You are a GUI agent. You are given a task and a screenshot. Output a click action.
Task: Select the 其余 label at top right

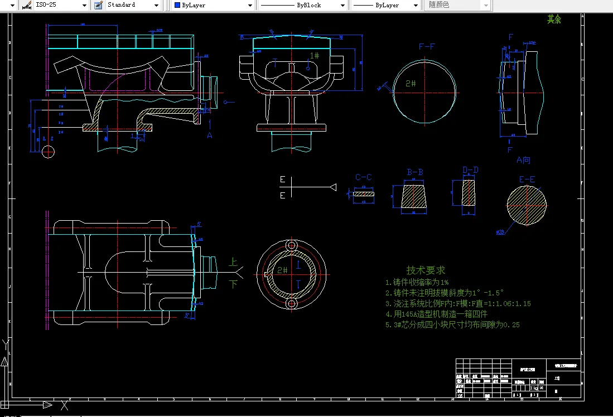pos(554,19)
